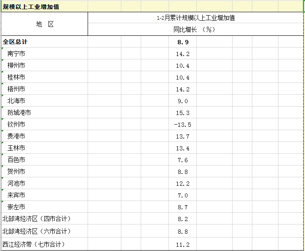Click the 15.3 value for 防城港市

[183, 113]
